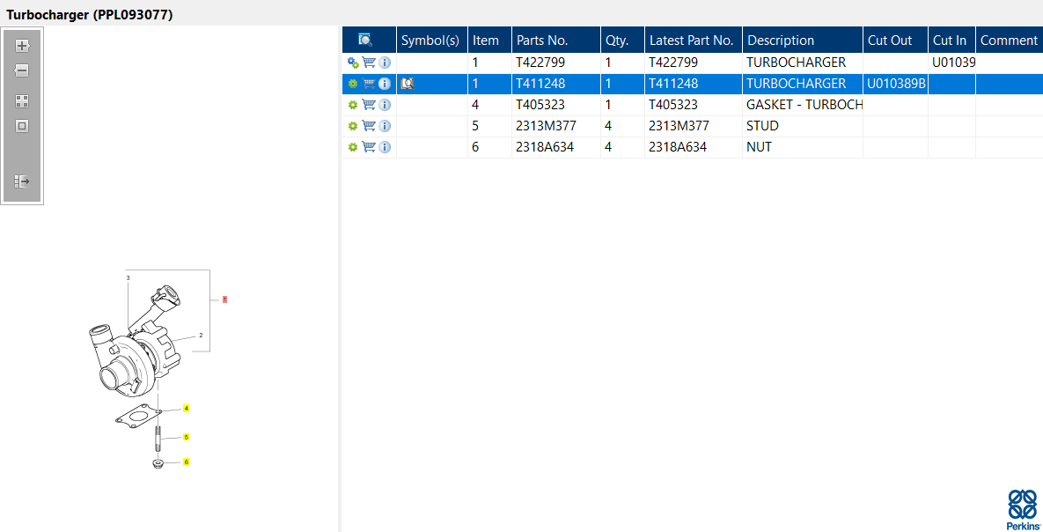The height and width of the screenshot is (532, 1043).
Task: Click the NUT description cell
Action: (x=802, y=147)
